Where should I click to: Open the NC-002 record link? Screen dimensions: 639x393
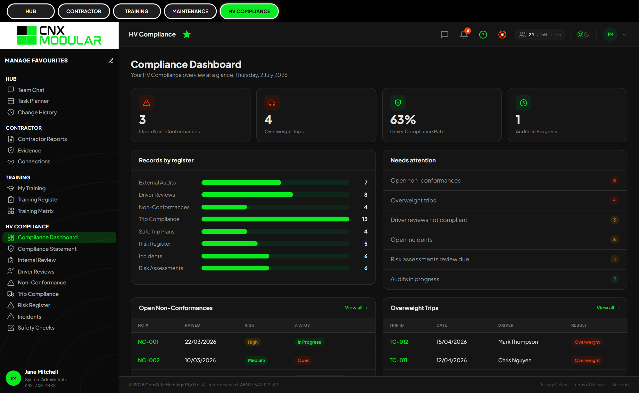[x=149, y=361]
